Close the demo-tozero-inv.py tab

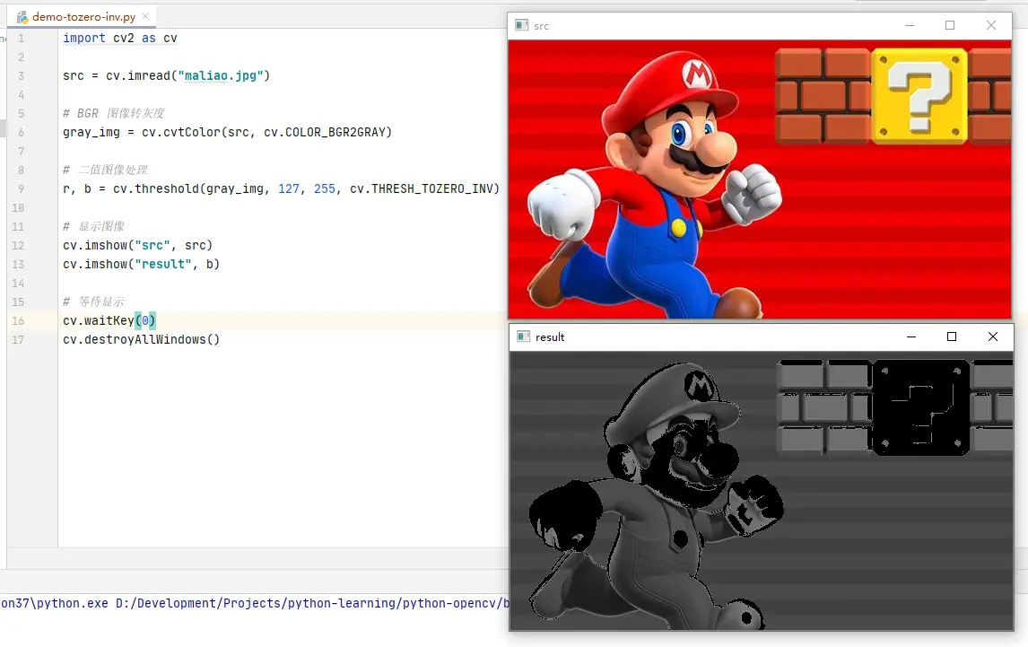point(145,16)
